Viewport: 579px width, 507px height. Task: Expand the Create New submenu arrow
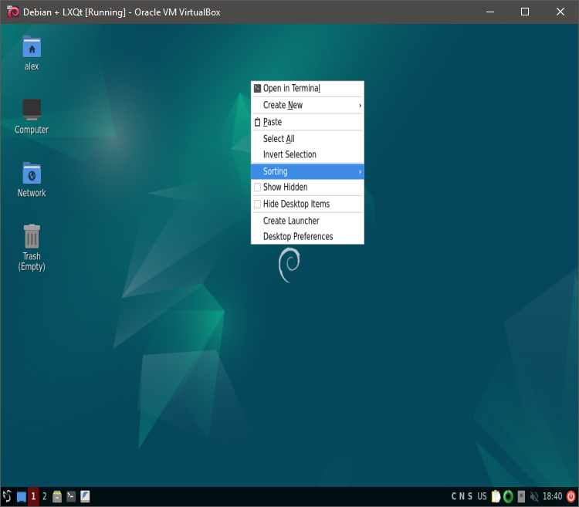coord(360,106)
